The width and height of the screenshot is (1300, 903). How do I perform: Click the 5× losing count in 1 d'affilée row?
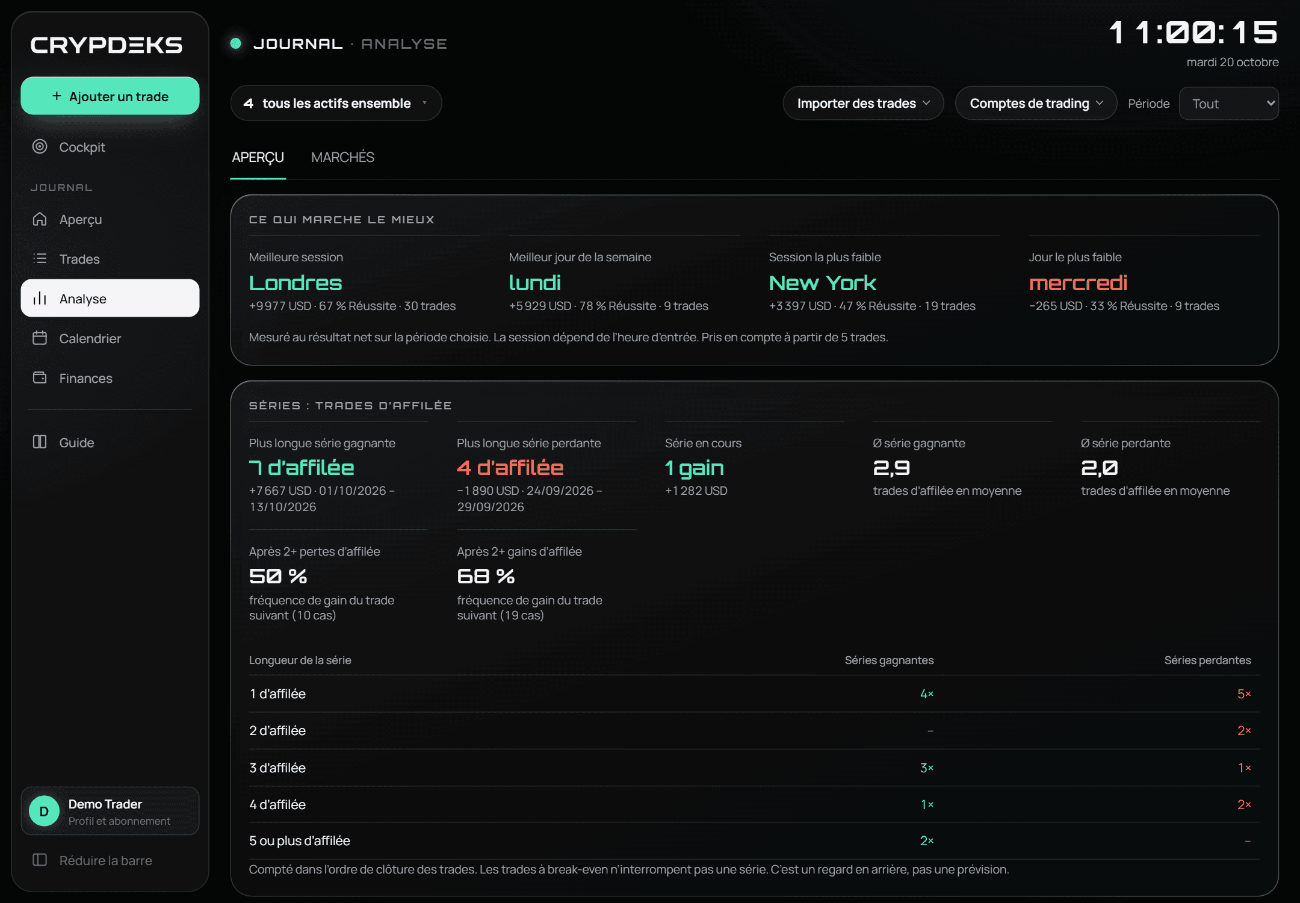coord(1243,694)
